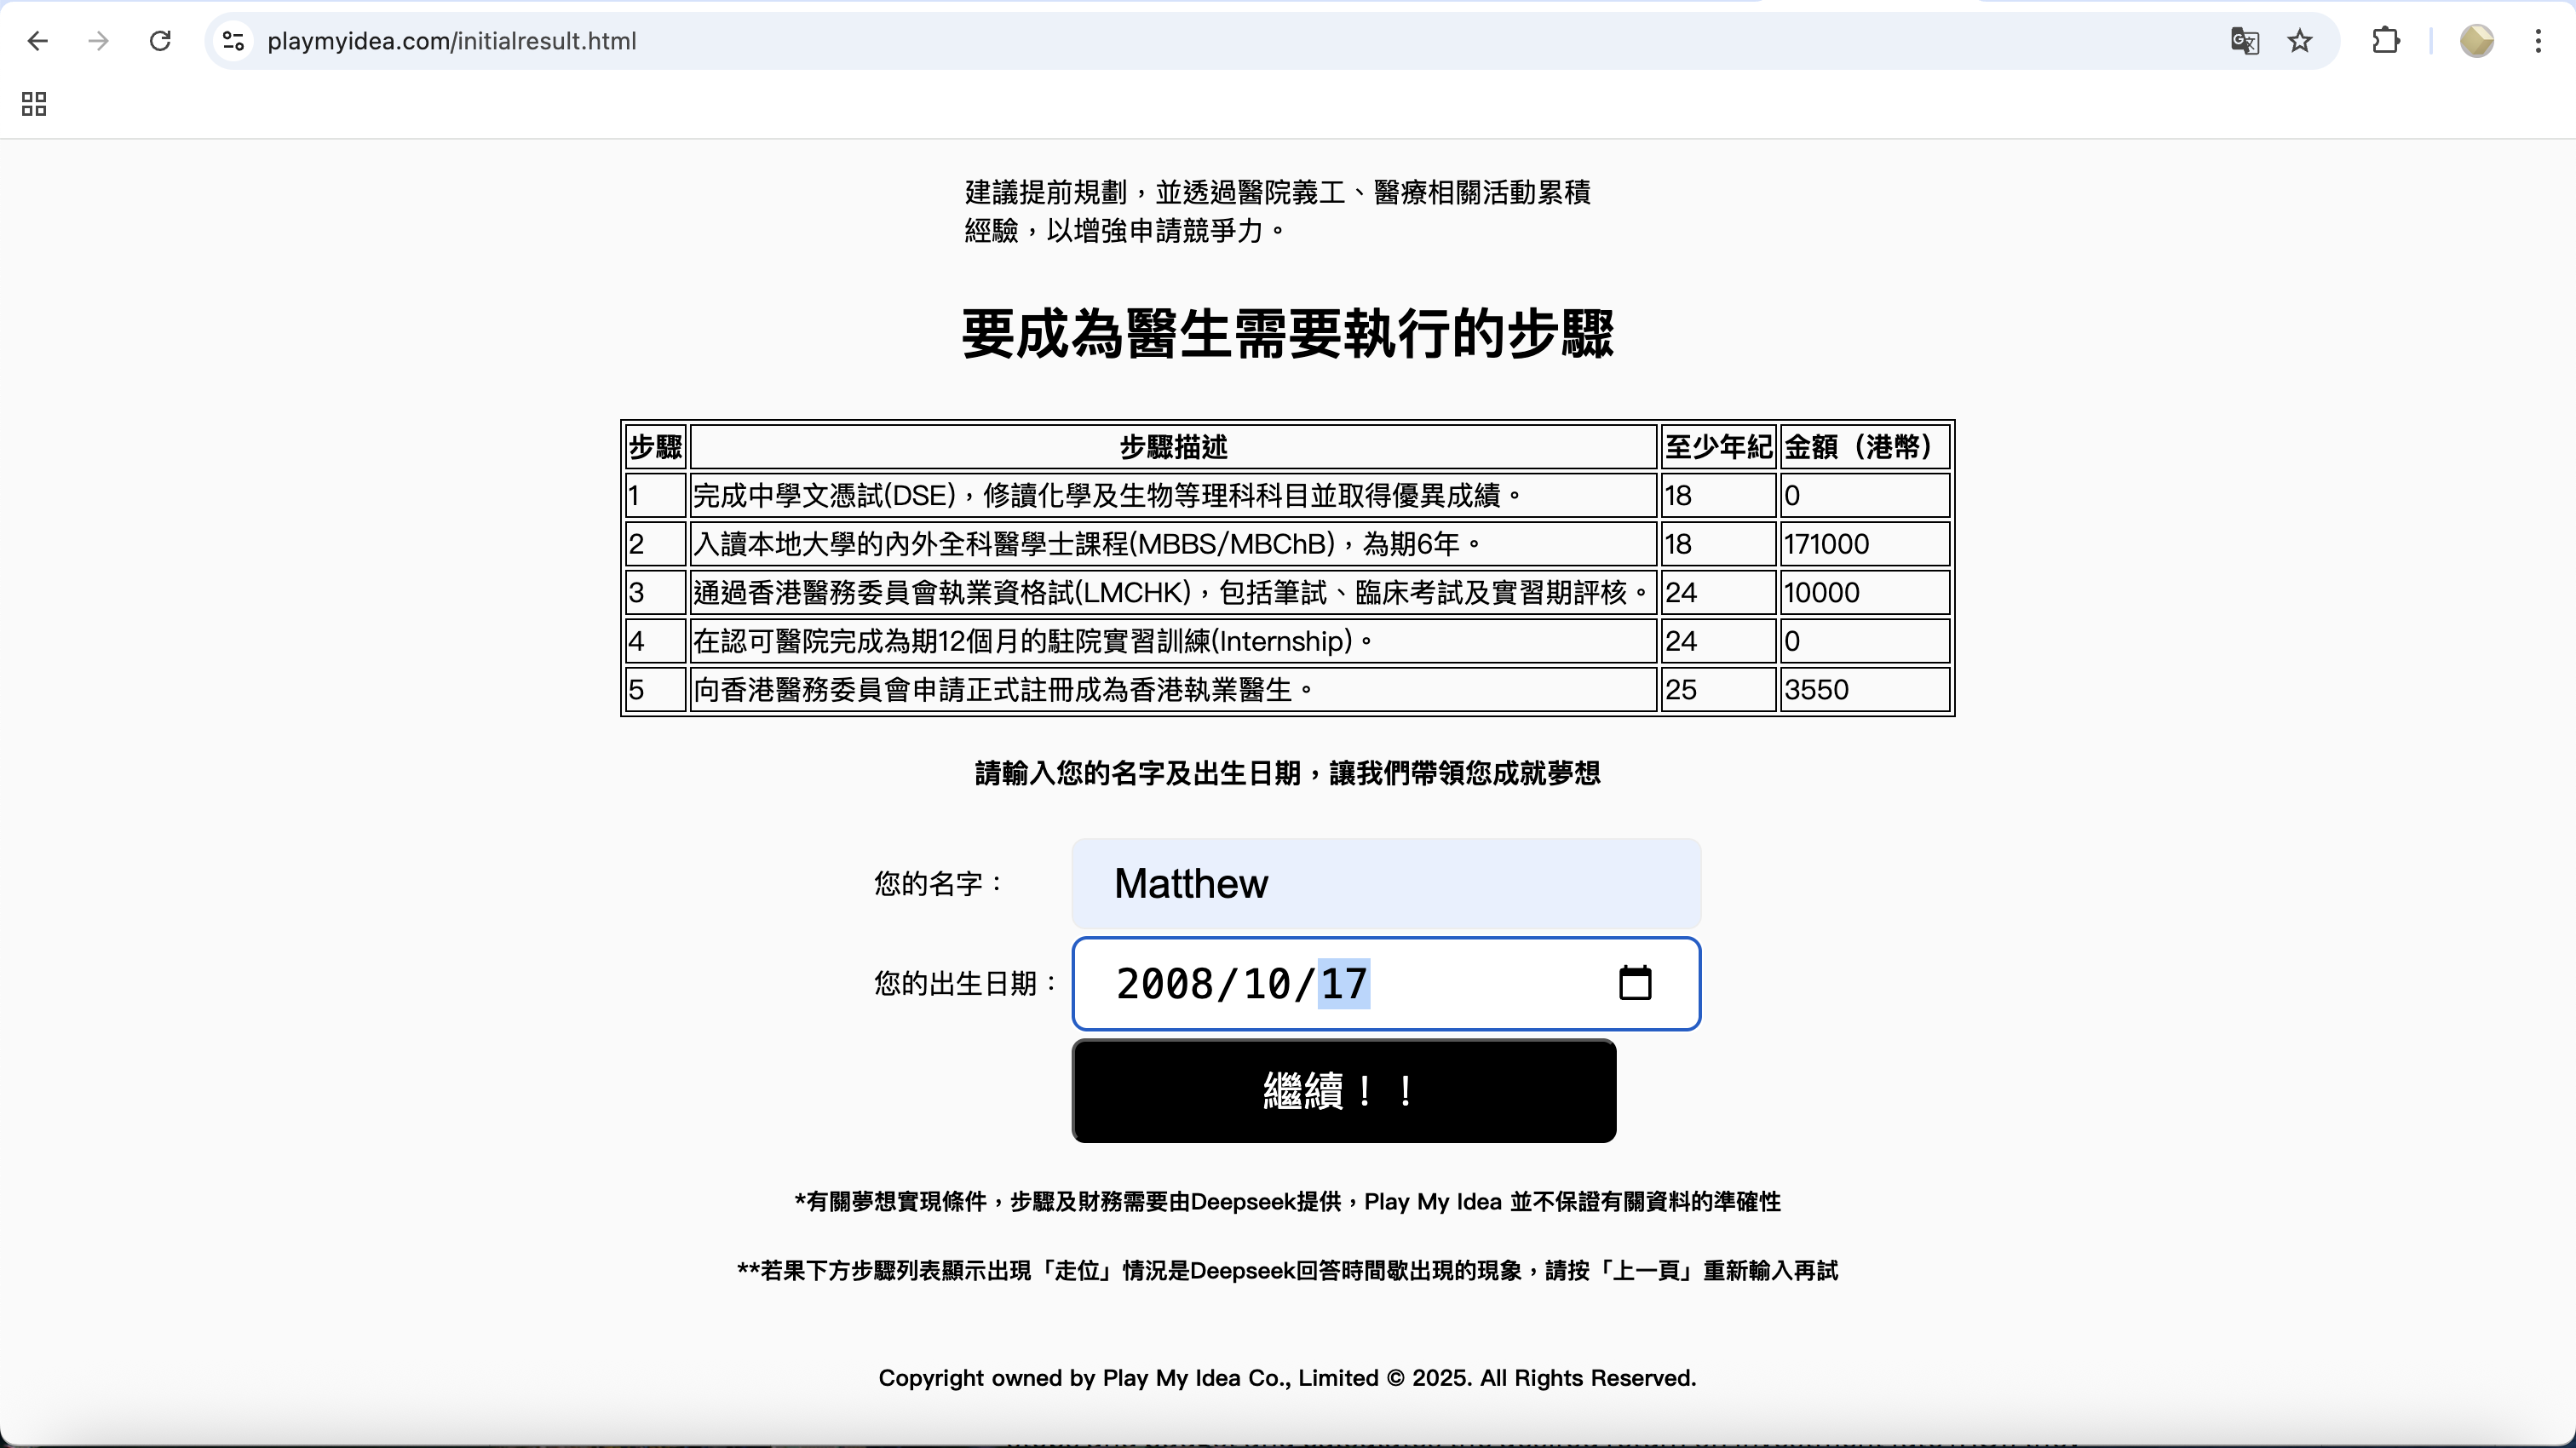Click the name field containing Matthew
The image size is (2576, 1448).
coord(1385,883)
